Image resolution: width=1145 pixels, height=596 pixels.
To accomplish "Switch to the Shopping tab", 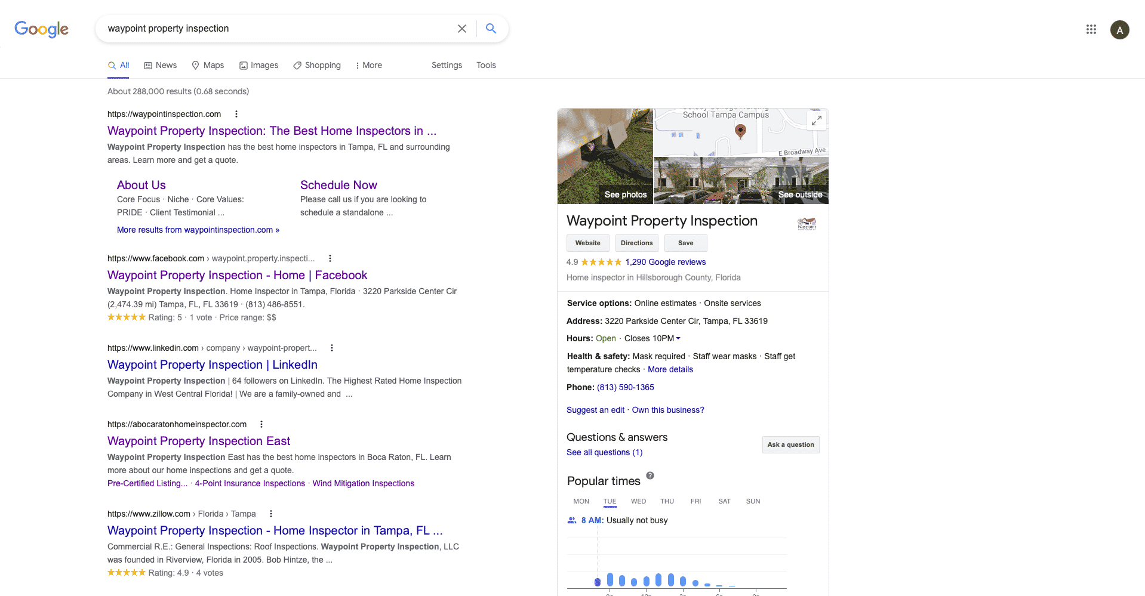I will point(317,65).
